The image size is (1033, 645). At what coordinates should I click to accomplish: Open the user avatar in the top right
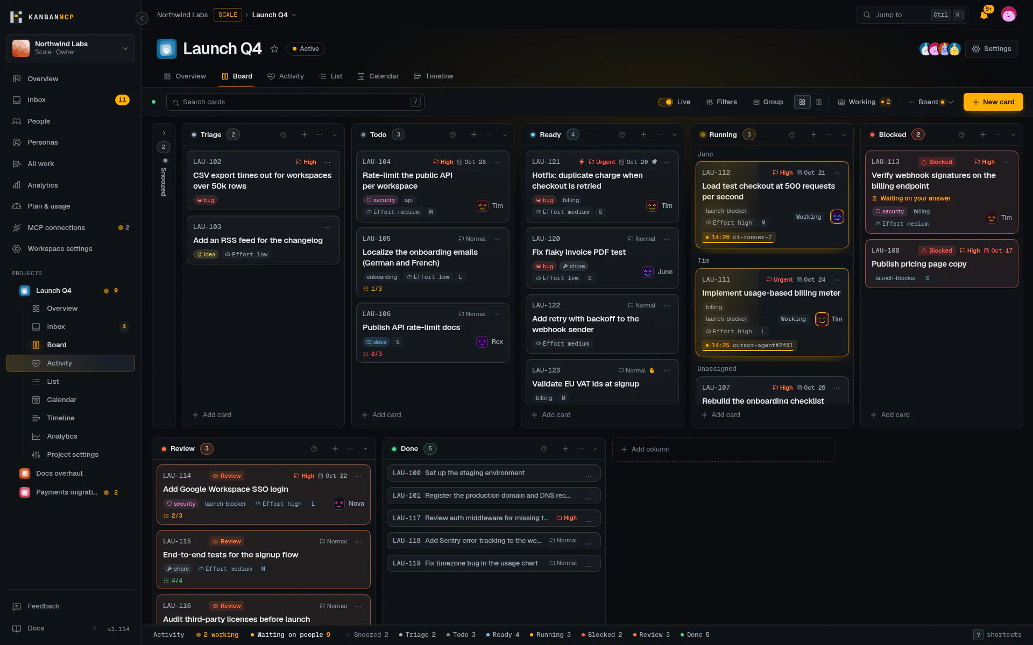click(1009, 15)
